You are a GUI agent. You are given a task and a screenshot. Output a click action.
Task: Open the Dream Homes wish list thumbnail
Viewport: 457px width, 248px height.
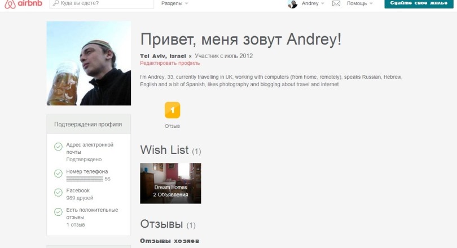[170, 183]
